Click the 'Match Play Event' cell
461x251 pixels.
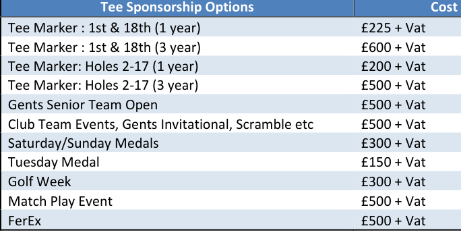177,200
